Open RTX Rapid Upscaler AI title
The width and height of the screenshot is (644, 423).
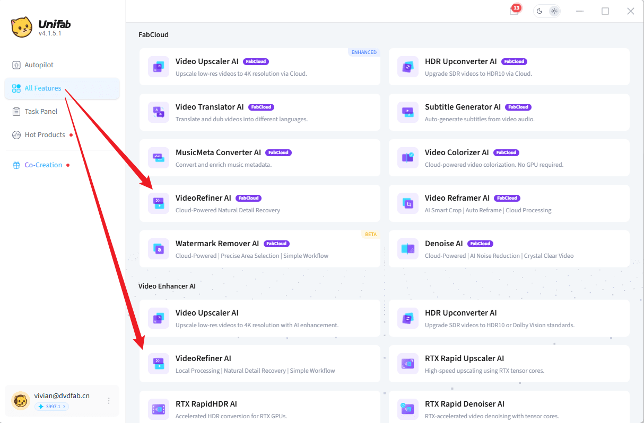click(464, 358)
